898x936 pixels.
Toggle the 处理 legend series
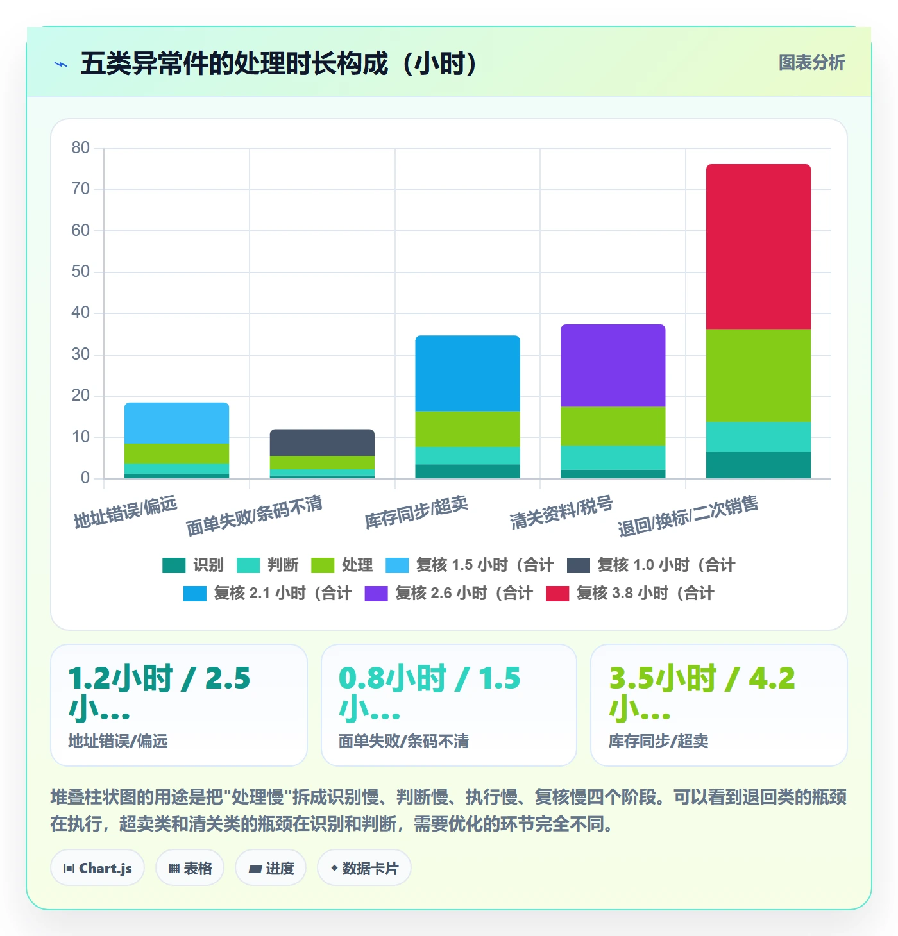click(x=342, y=565)
